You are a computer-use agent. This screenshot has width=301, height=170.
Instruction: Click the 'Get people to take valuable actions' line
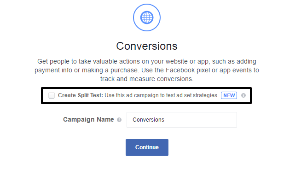pos(147,61)
